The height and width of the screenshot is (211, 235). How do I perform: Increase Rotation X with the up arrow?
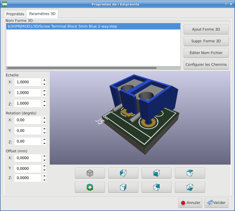point(44,118)
